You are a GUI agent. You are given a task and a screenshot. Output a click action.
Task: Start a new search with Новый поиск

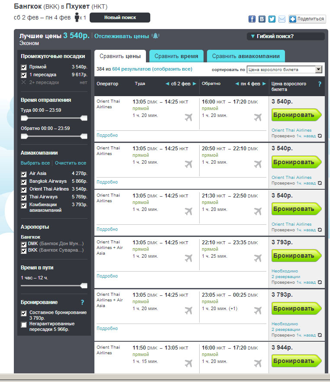(120, 17)
